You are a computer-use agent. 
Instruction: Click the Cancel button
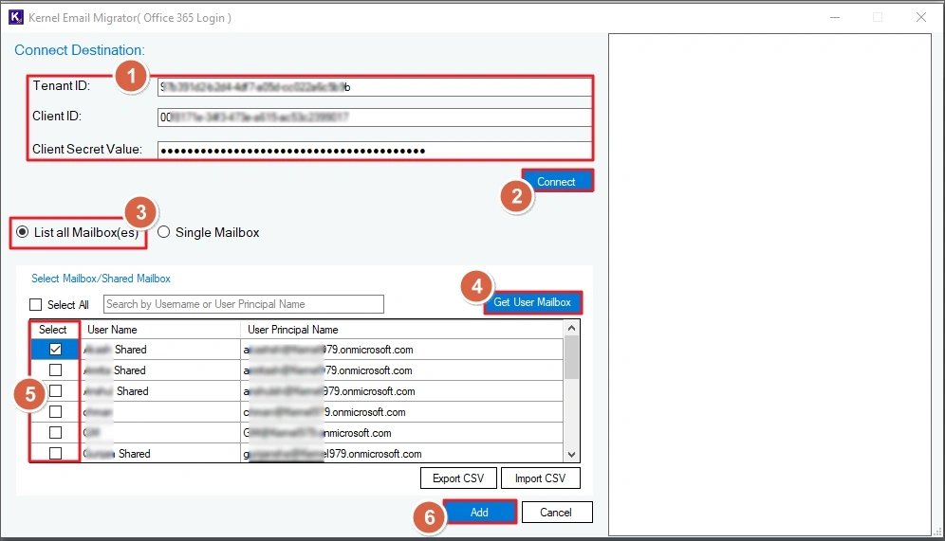(556, 513)
